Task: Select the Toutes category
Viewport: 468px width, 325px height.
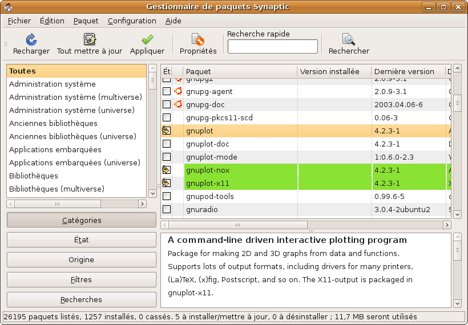Action: pos(76,71)
